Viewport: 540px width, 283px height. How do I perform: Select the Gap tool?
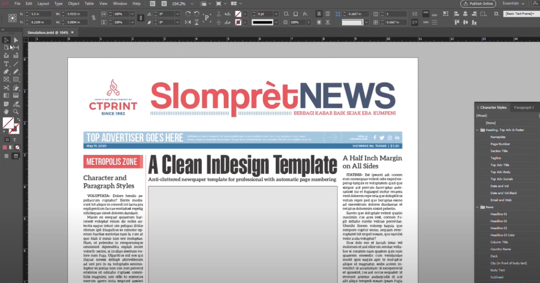[x=16, y=47]
